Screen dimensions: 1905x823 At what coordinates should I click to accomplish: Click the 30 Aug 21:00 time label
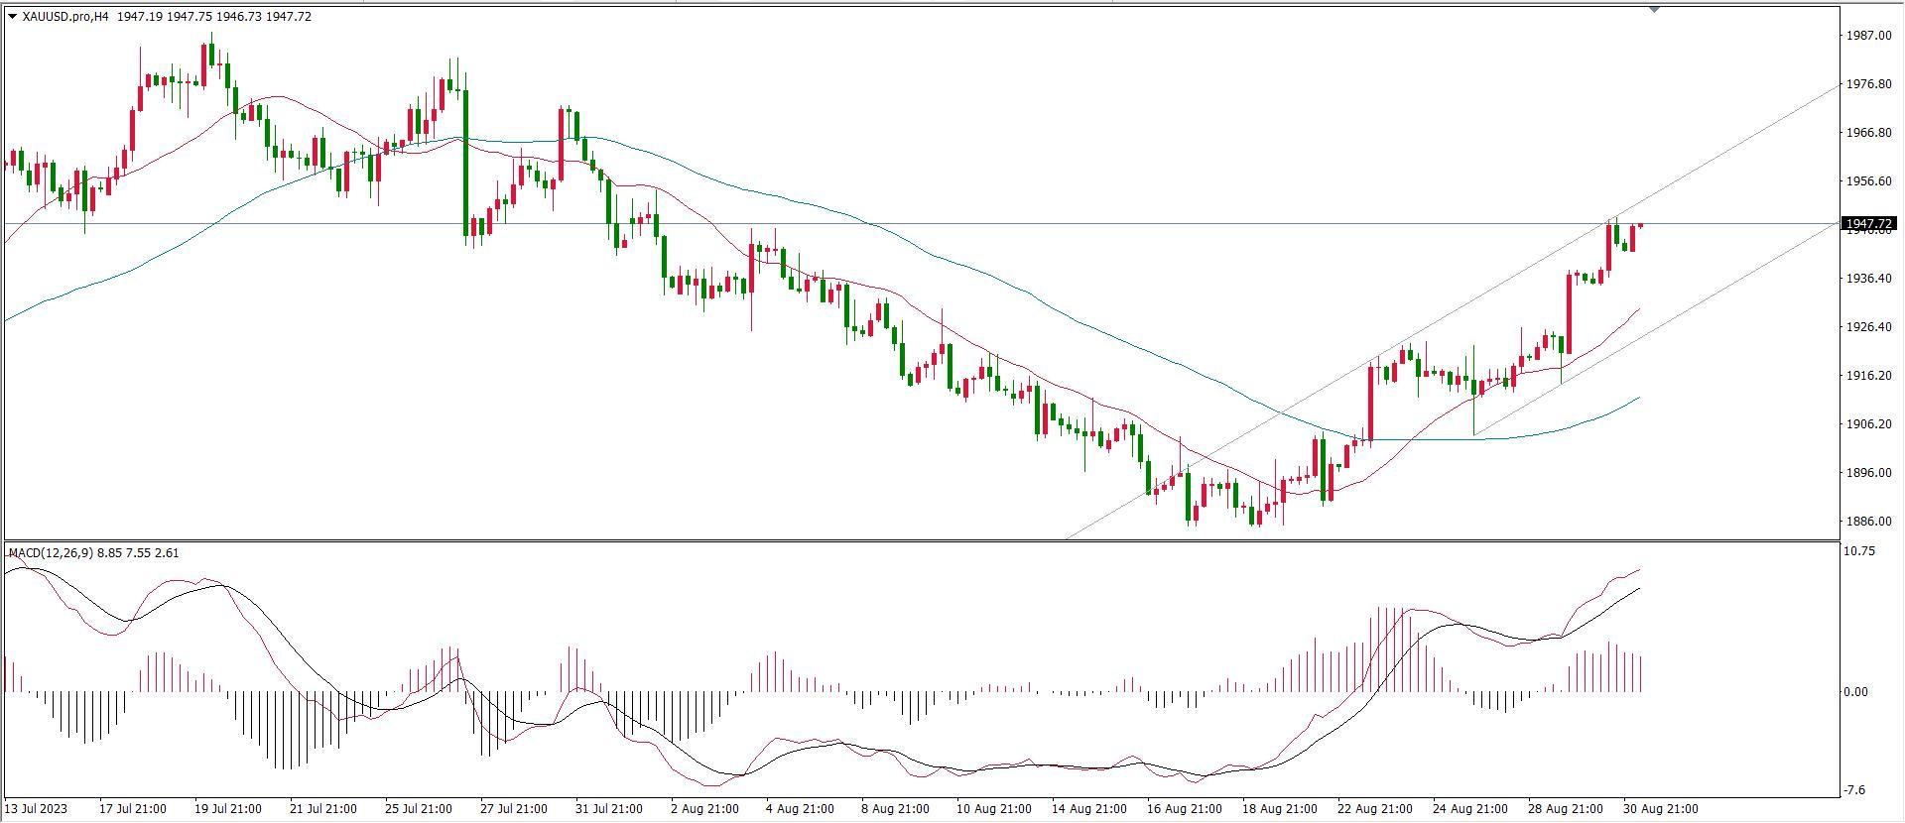tap(1660, 809)
